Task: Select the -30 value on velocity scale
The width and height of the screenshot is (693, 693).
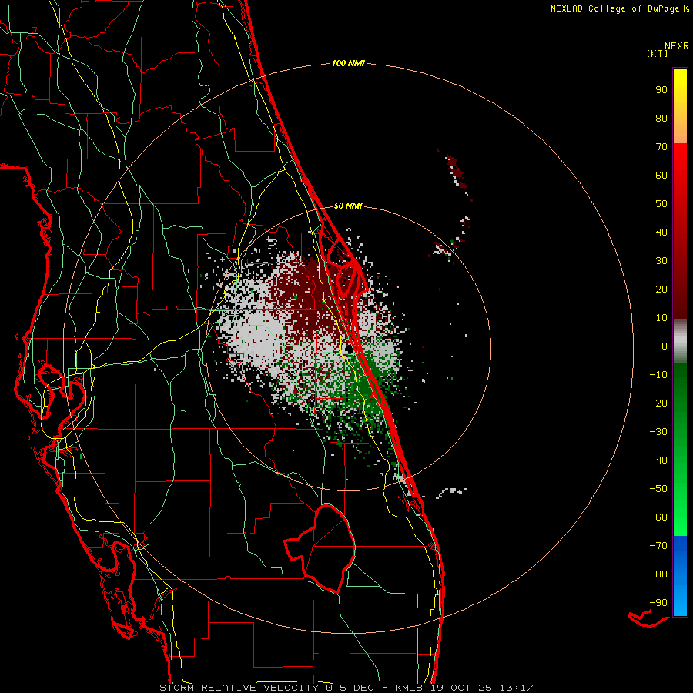Action: pos(658,432)
